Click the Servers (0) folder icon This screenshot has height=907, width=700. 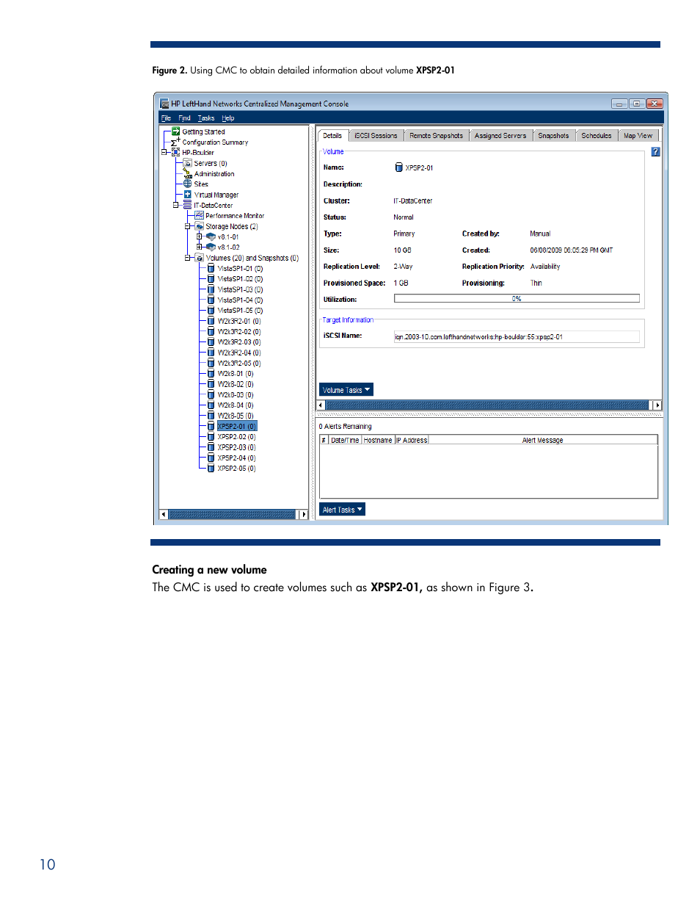pos(188,163)
